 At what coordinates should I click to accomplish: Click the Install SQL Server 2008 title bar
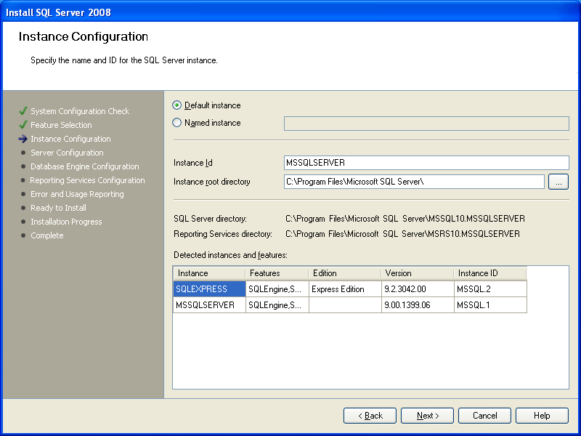tap(290, 12)
